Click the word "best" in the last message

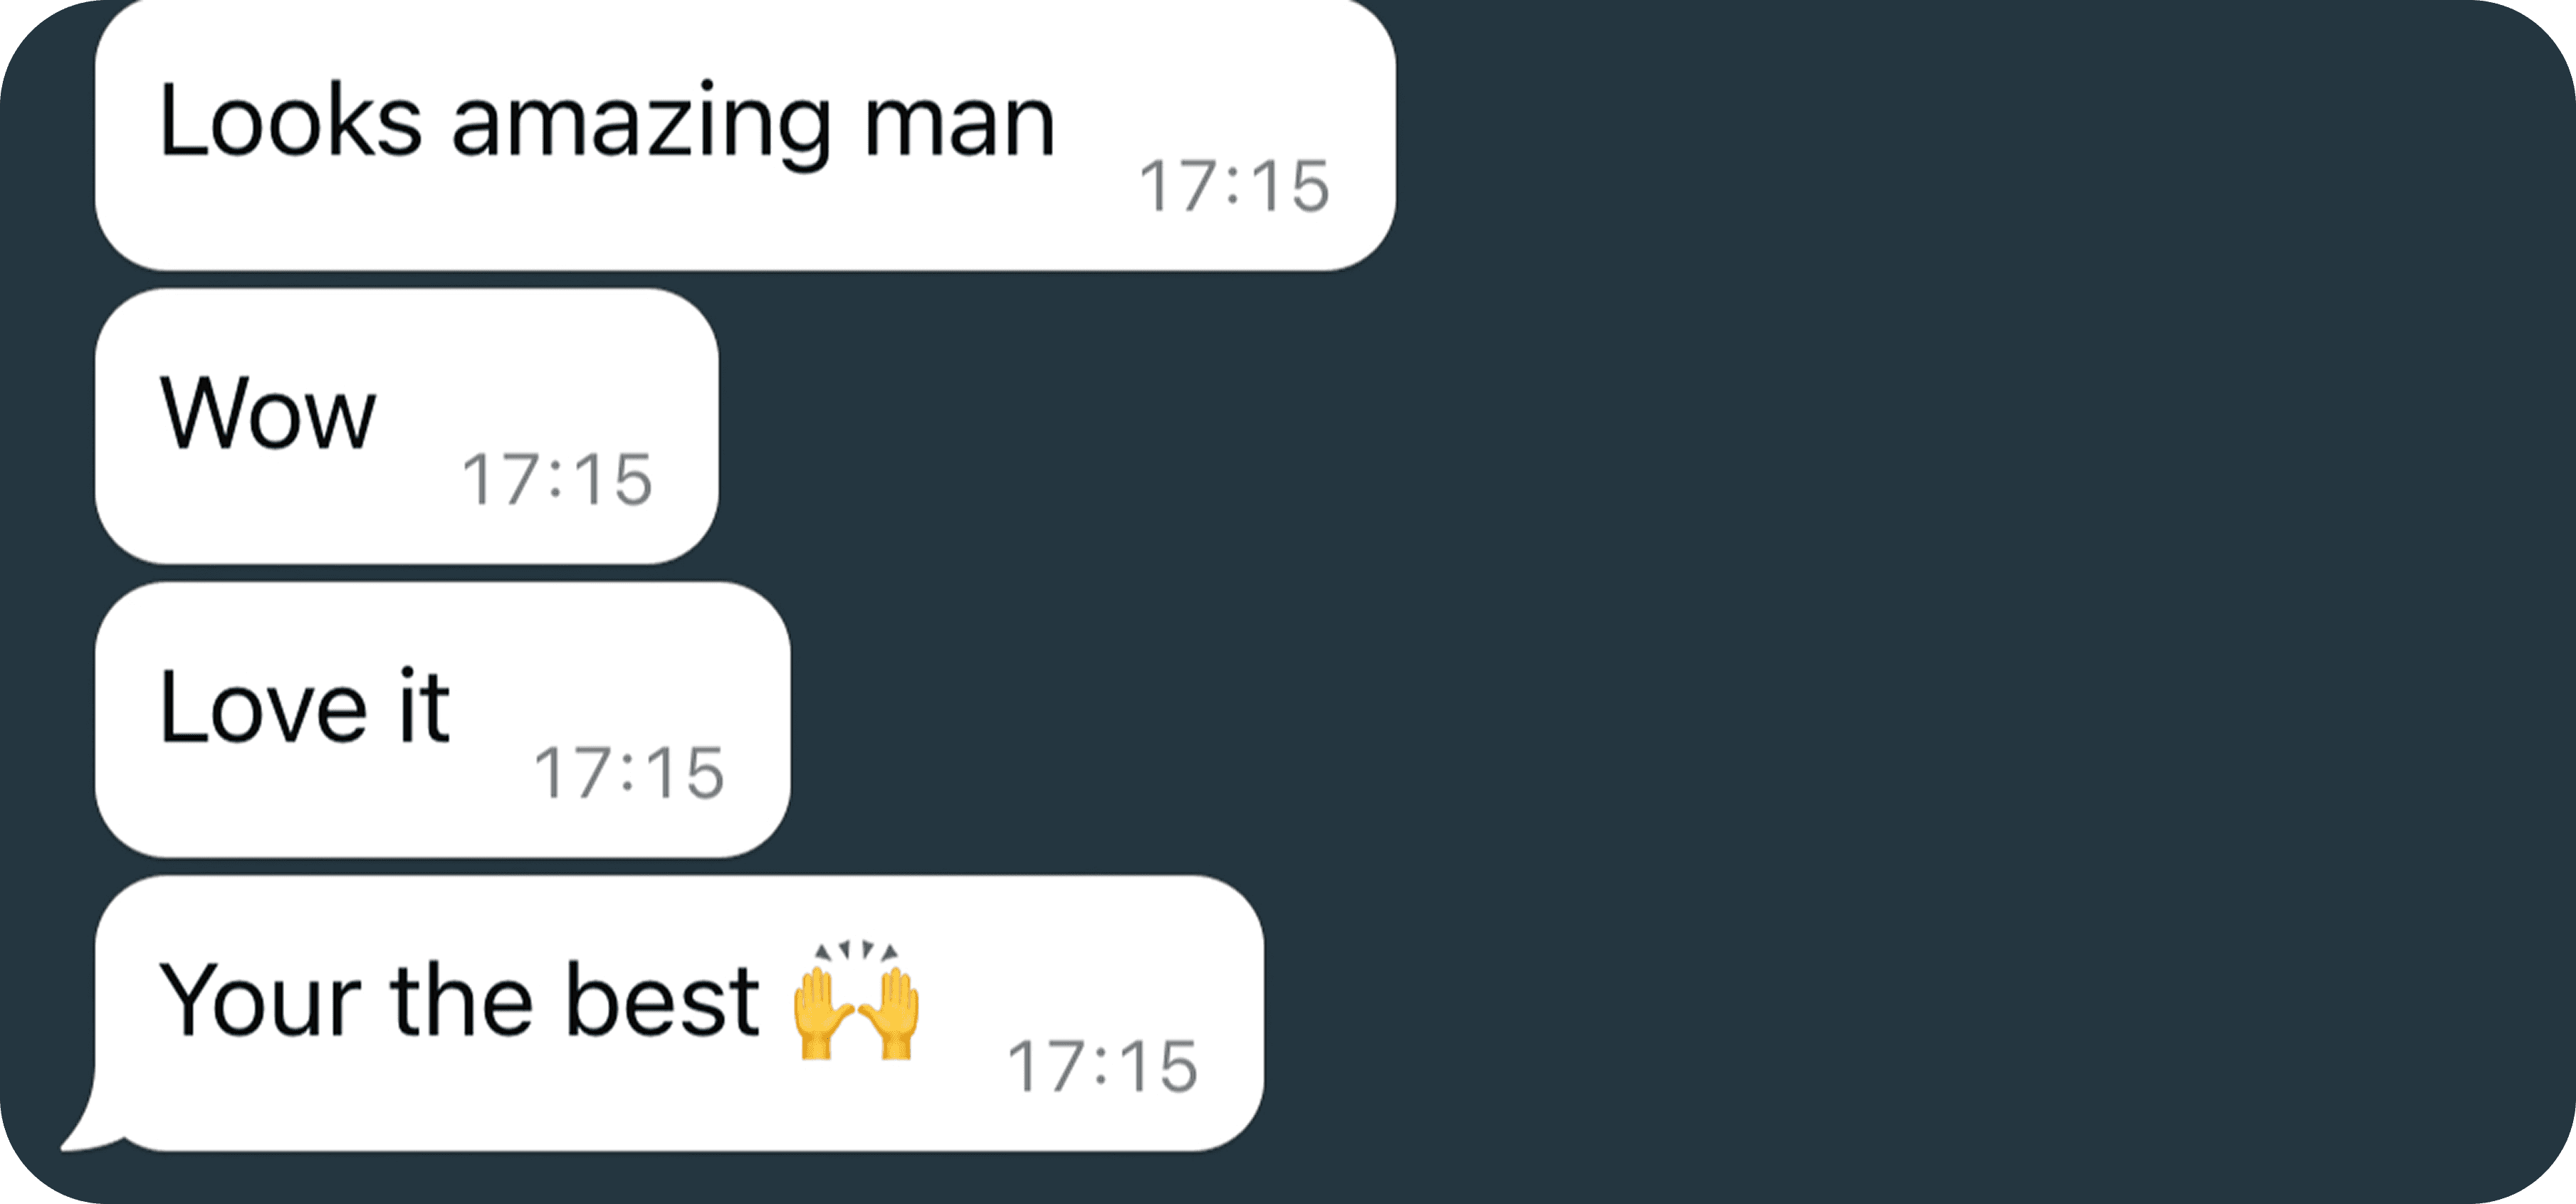pyautogui.click(x=662, y=1000)
